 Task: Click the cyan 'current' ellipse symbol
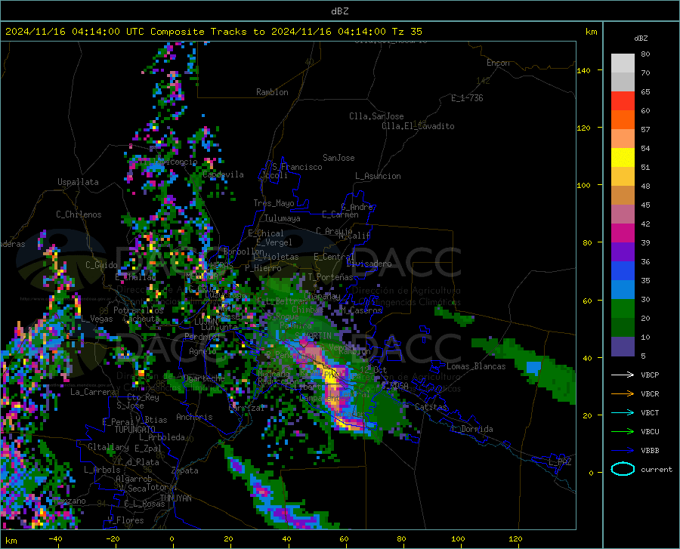click(623, 469)
